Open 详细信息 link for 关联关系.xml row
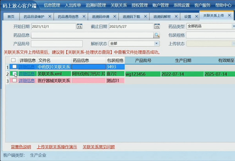Viewport: 235px width, 161px height. [27, 74]
